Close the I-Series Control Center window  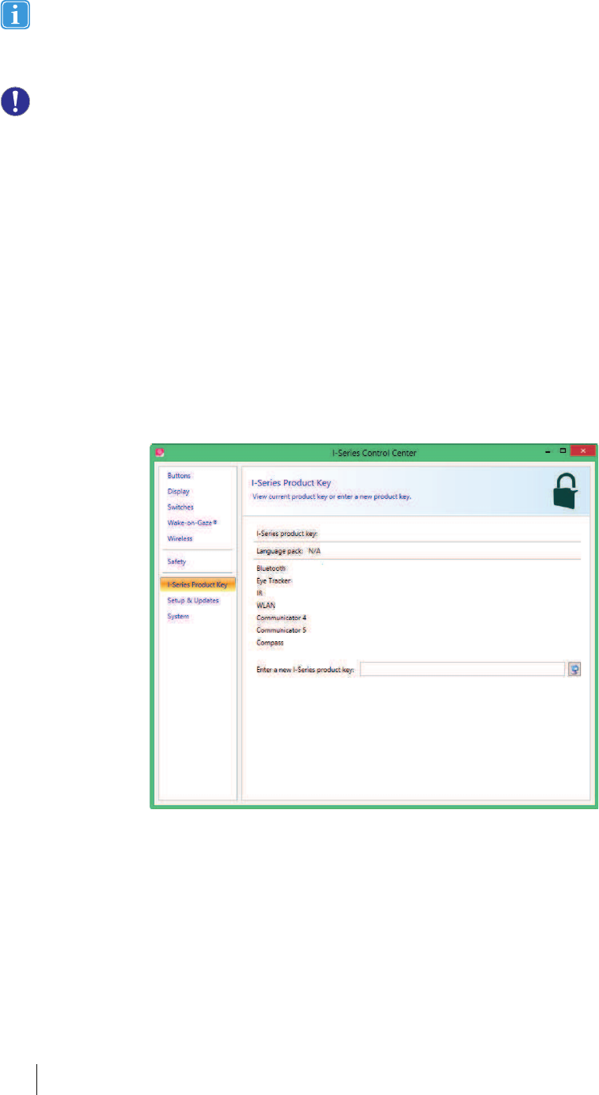[582, 451]
